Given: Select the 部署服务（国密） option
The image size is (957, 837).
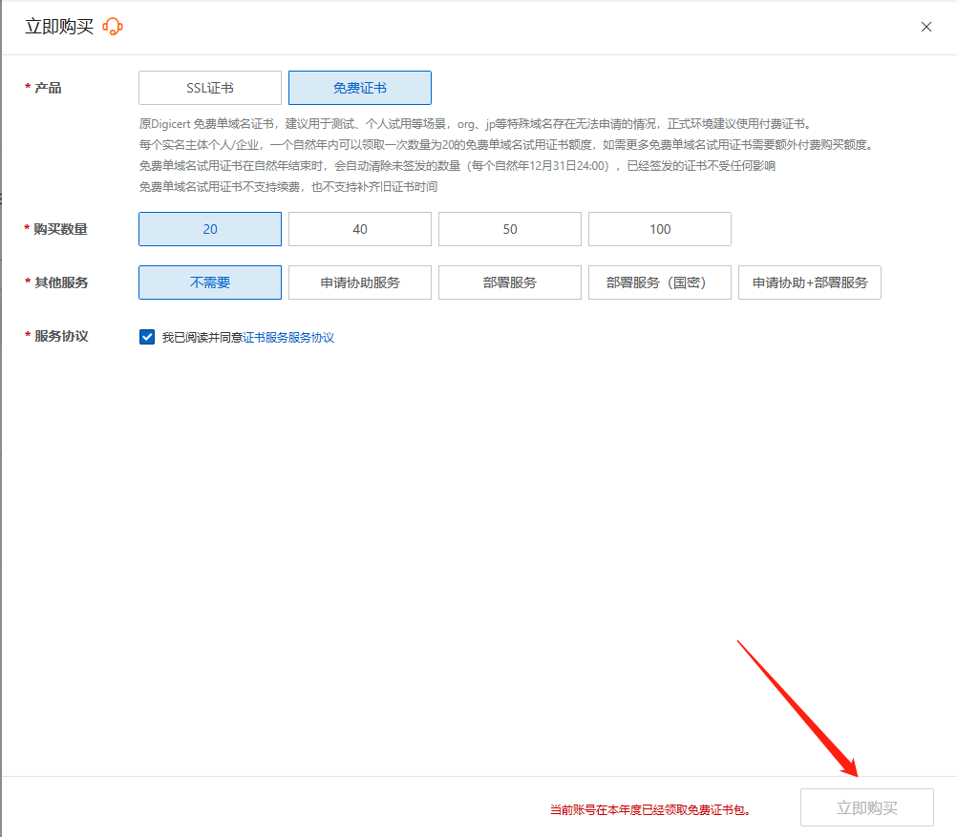Looking at the screenshot, I should 660,282.
